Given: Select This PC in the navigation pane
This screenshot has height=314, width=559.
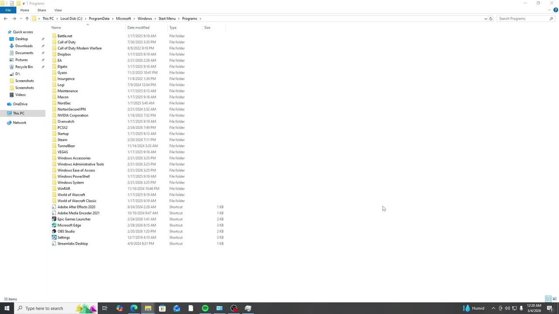Looking at the screenshot, I should tap(19, 113).
